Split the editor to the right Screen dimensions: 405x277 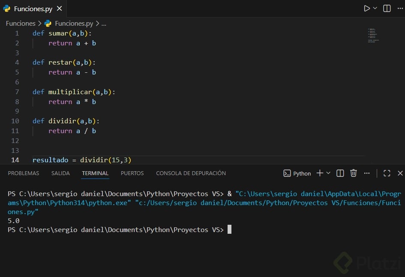[x=387, y=9]
